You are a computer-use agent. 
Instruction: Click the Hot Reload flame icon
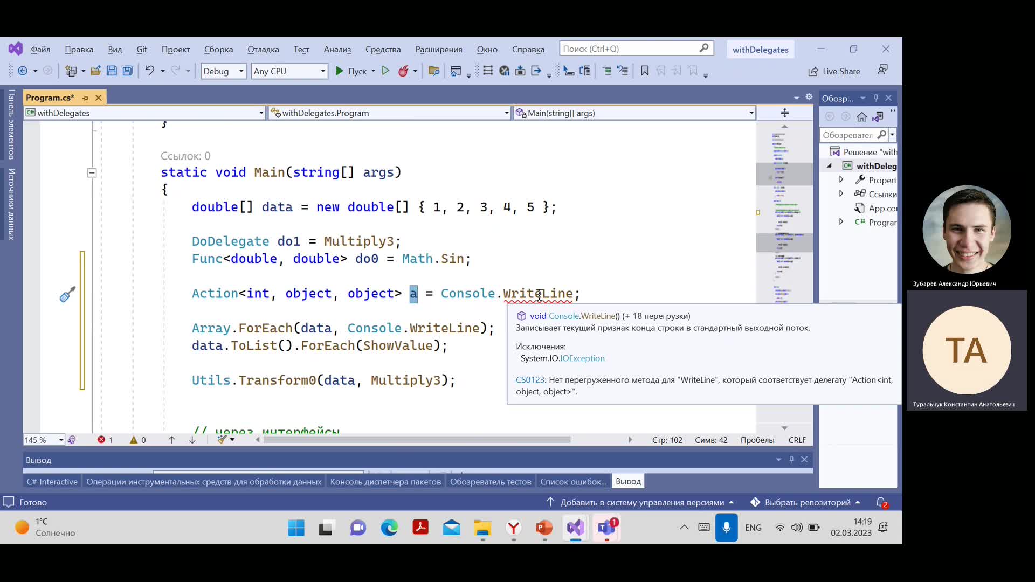tap(403, 71)
